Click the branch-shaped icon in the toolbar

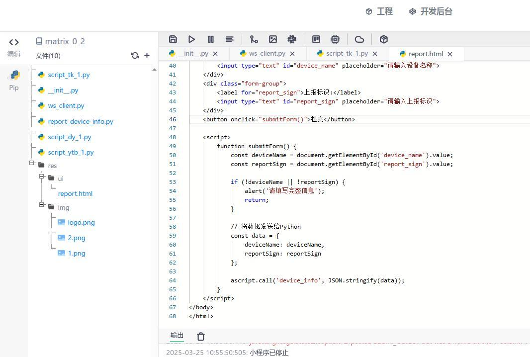point(254,39)
